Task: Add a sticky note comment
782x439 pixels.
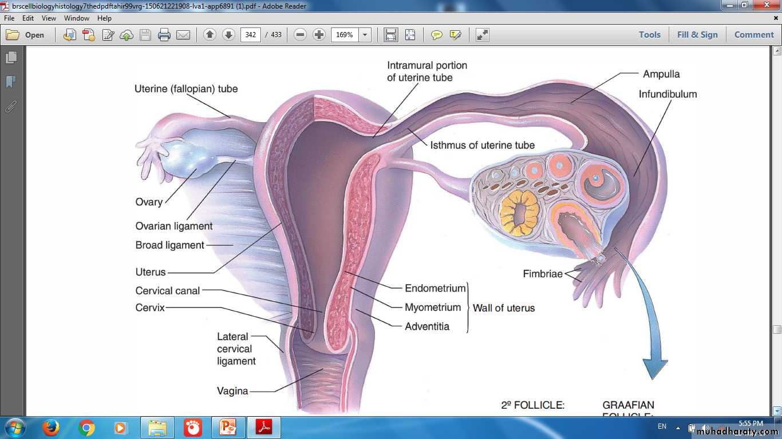Action: (x=437, y=35)
